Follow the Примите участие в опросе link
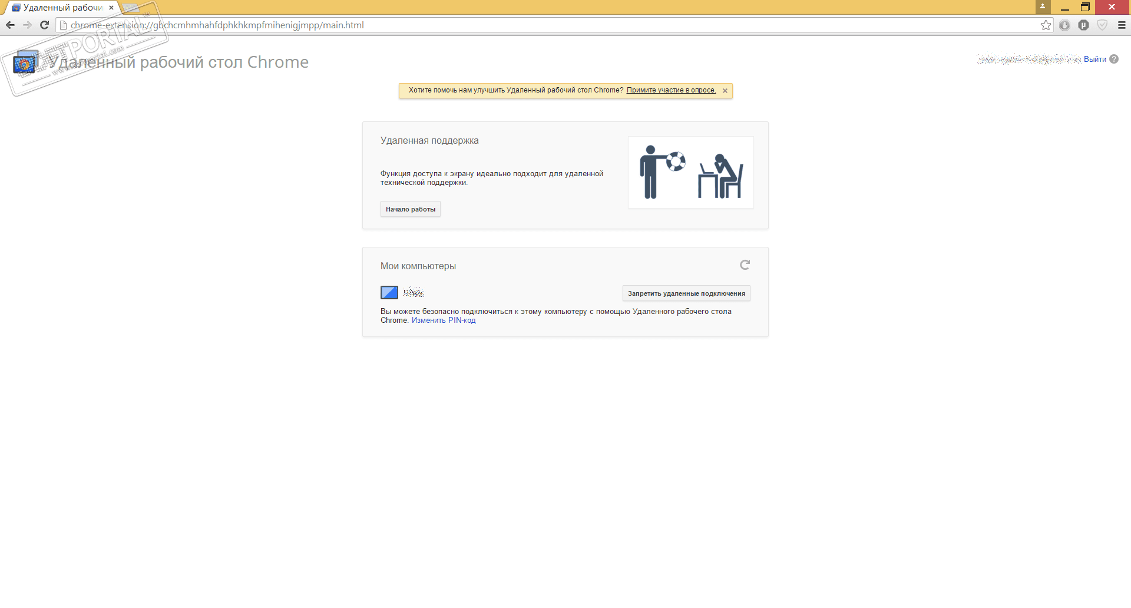The width and height of the screenshot is (1131, 608). (671, 90)
